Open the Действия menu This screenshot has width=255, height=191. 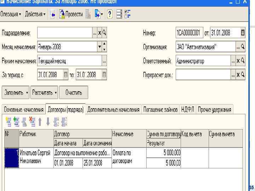[x=35, y=14]
